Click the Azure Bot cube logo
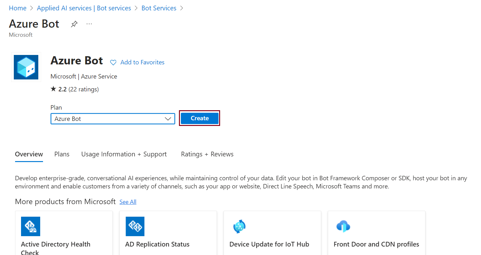The width and height of the screenshot is (481, 255). 26,67
